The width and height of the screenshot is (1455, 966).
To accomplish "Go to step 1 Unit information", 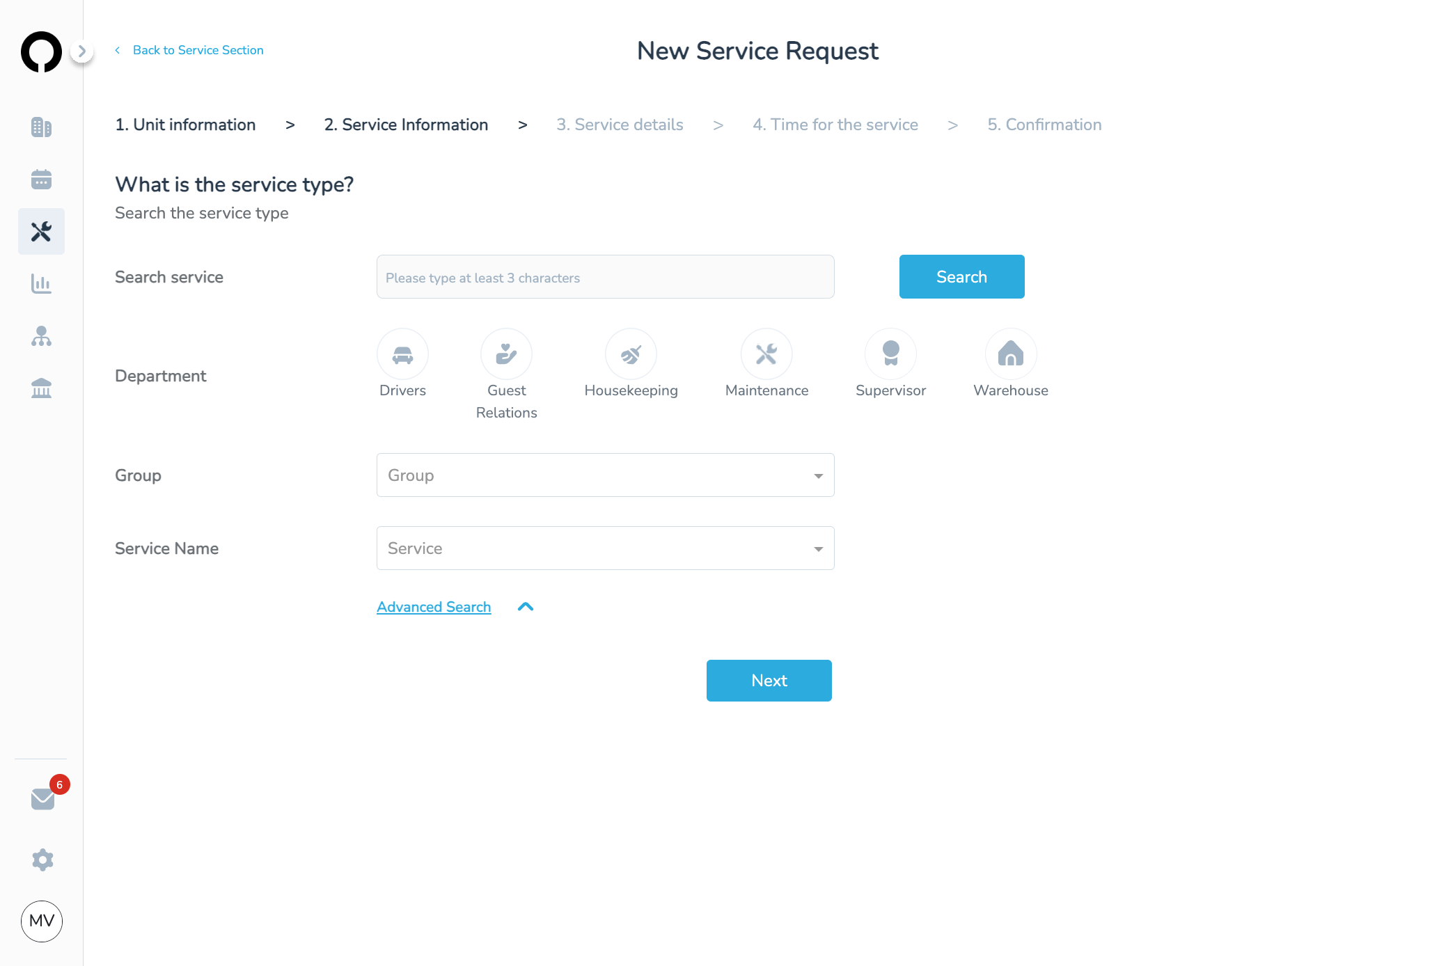I will point(185,125).
